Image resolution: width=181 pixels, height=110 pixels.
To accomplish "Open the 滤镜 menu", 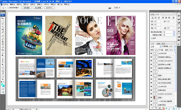I will pos(39,4).
